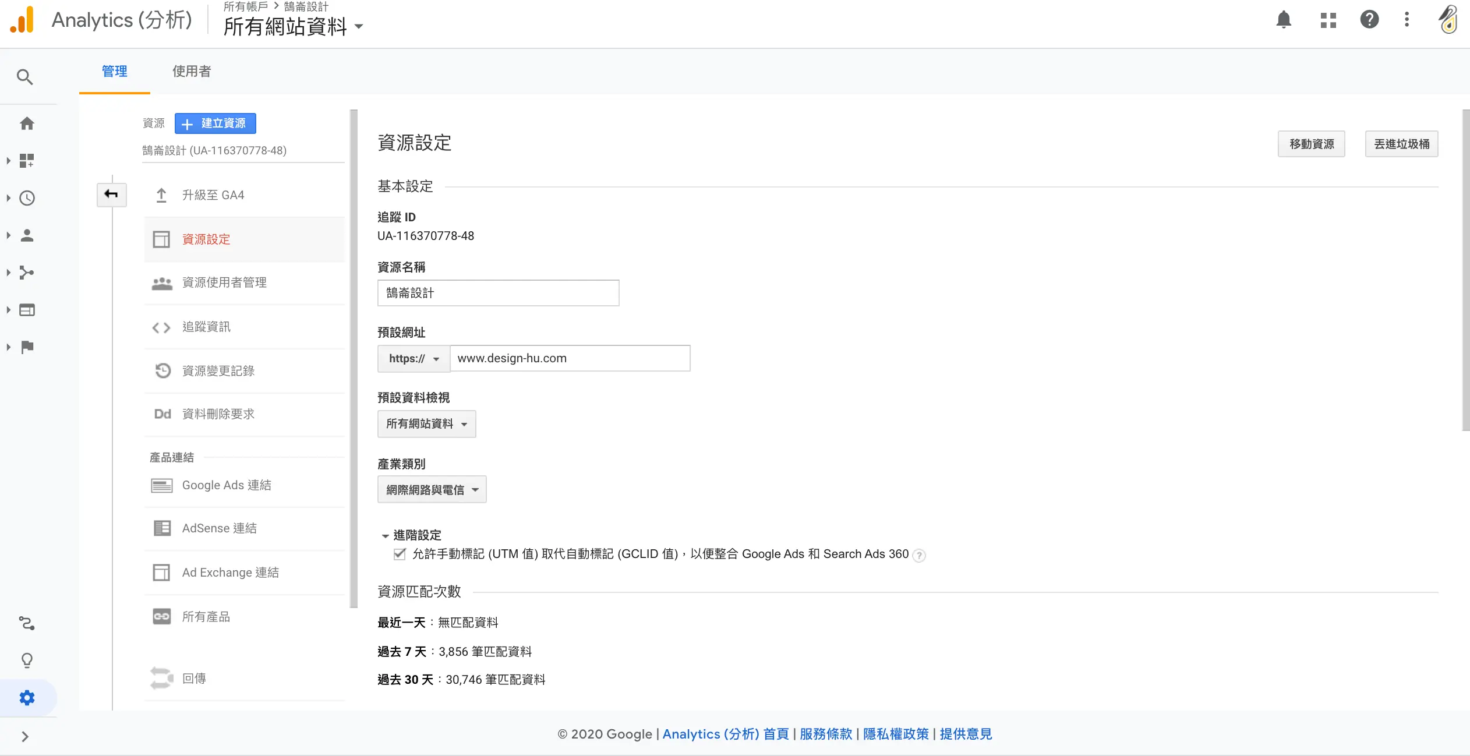The image size is (1470, 756).
Task: Open 資源變更記錄 item
Action: tap(245, 371)
